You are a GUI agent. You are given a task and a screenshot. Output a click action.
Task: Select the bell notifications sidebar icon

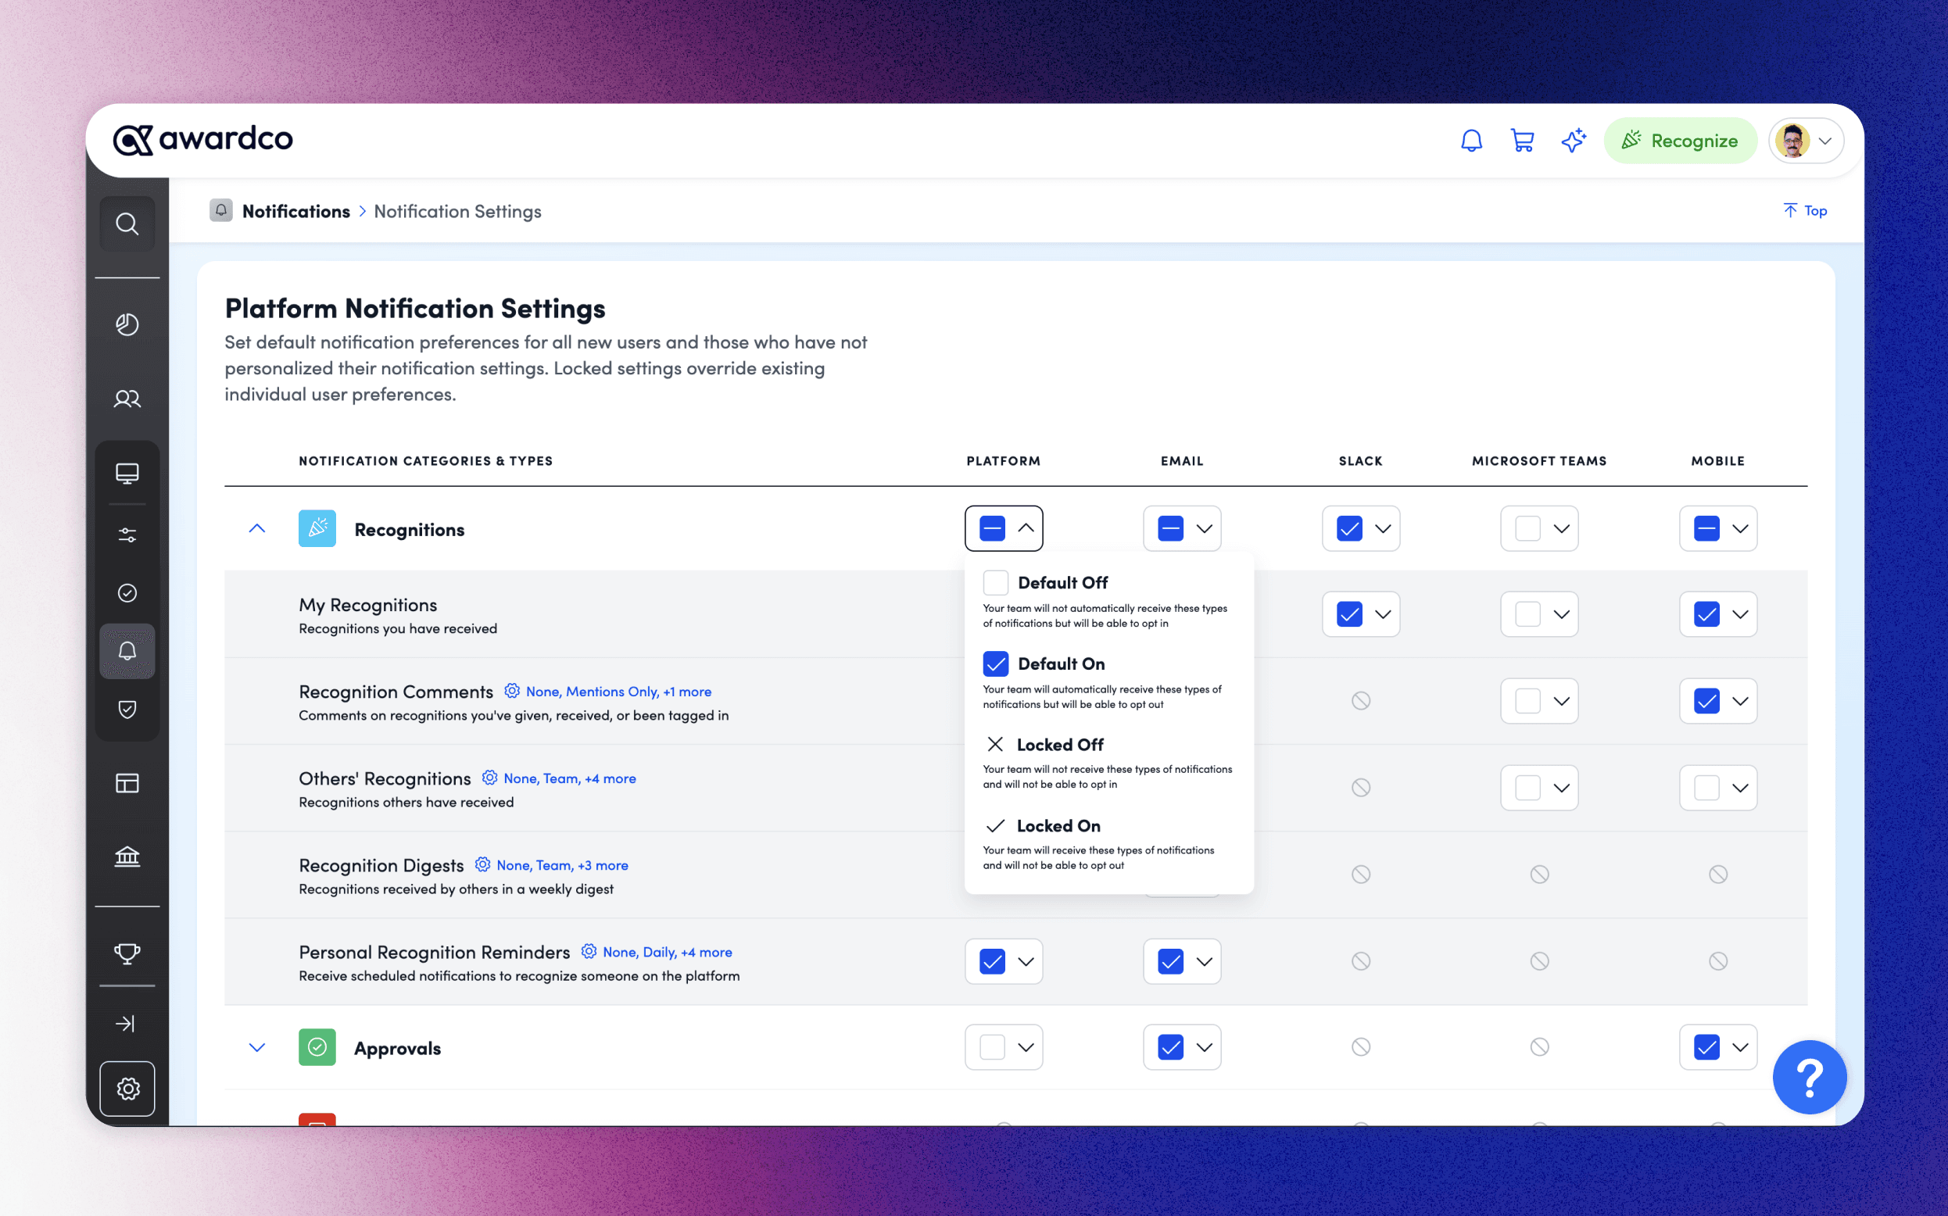[x=127, y=651]
